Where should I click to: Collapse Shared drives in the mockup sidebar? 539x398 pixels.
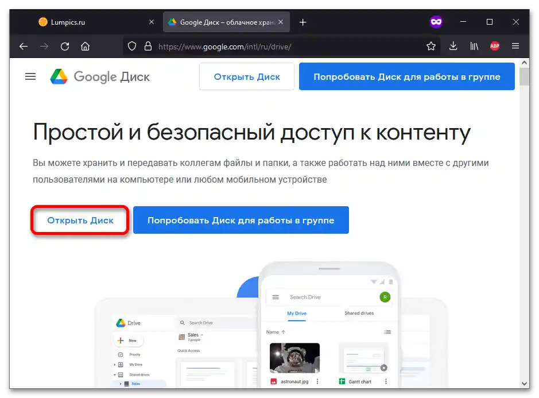pos(115,374)
